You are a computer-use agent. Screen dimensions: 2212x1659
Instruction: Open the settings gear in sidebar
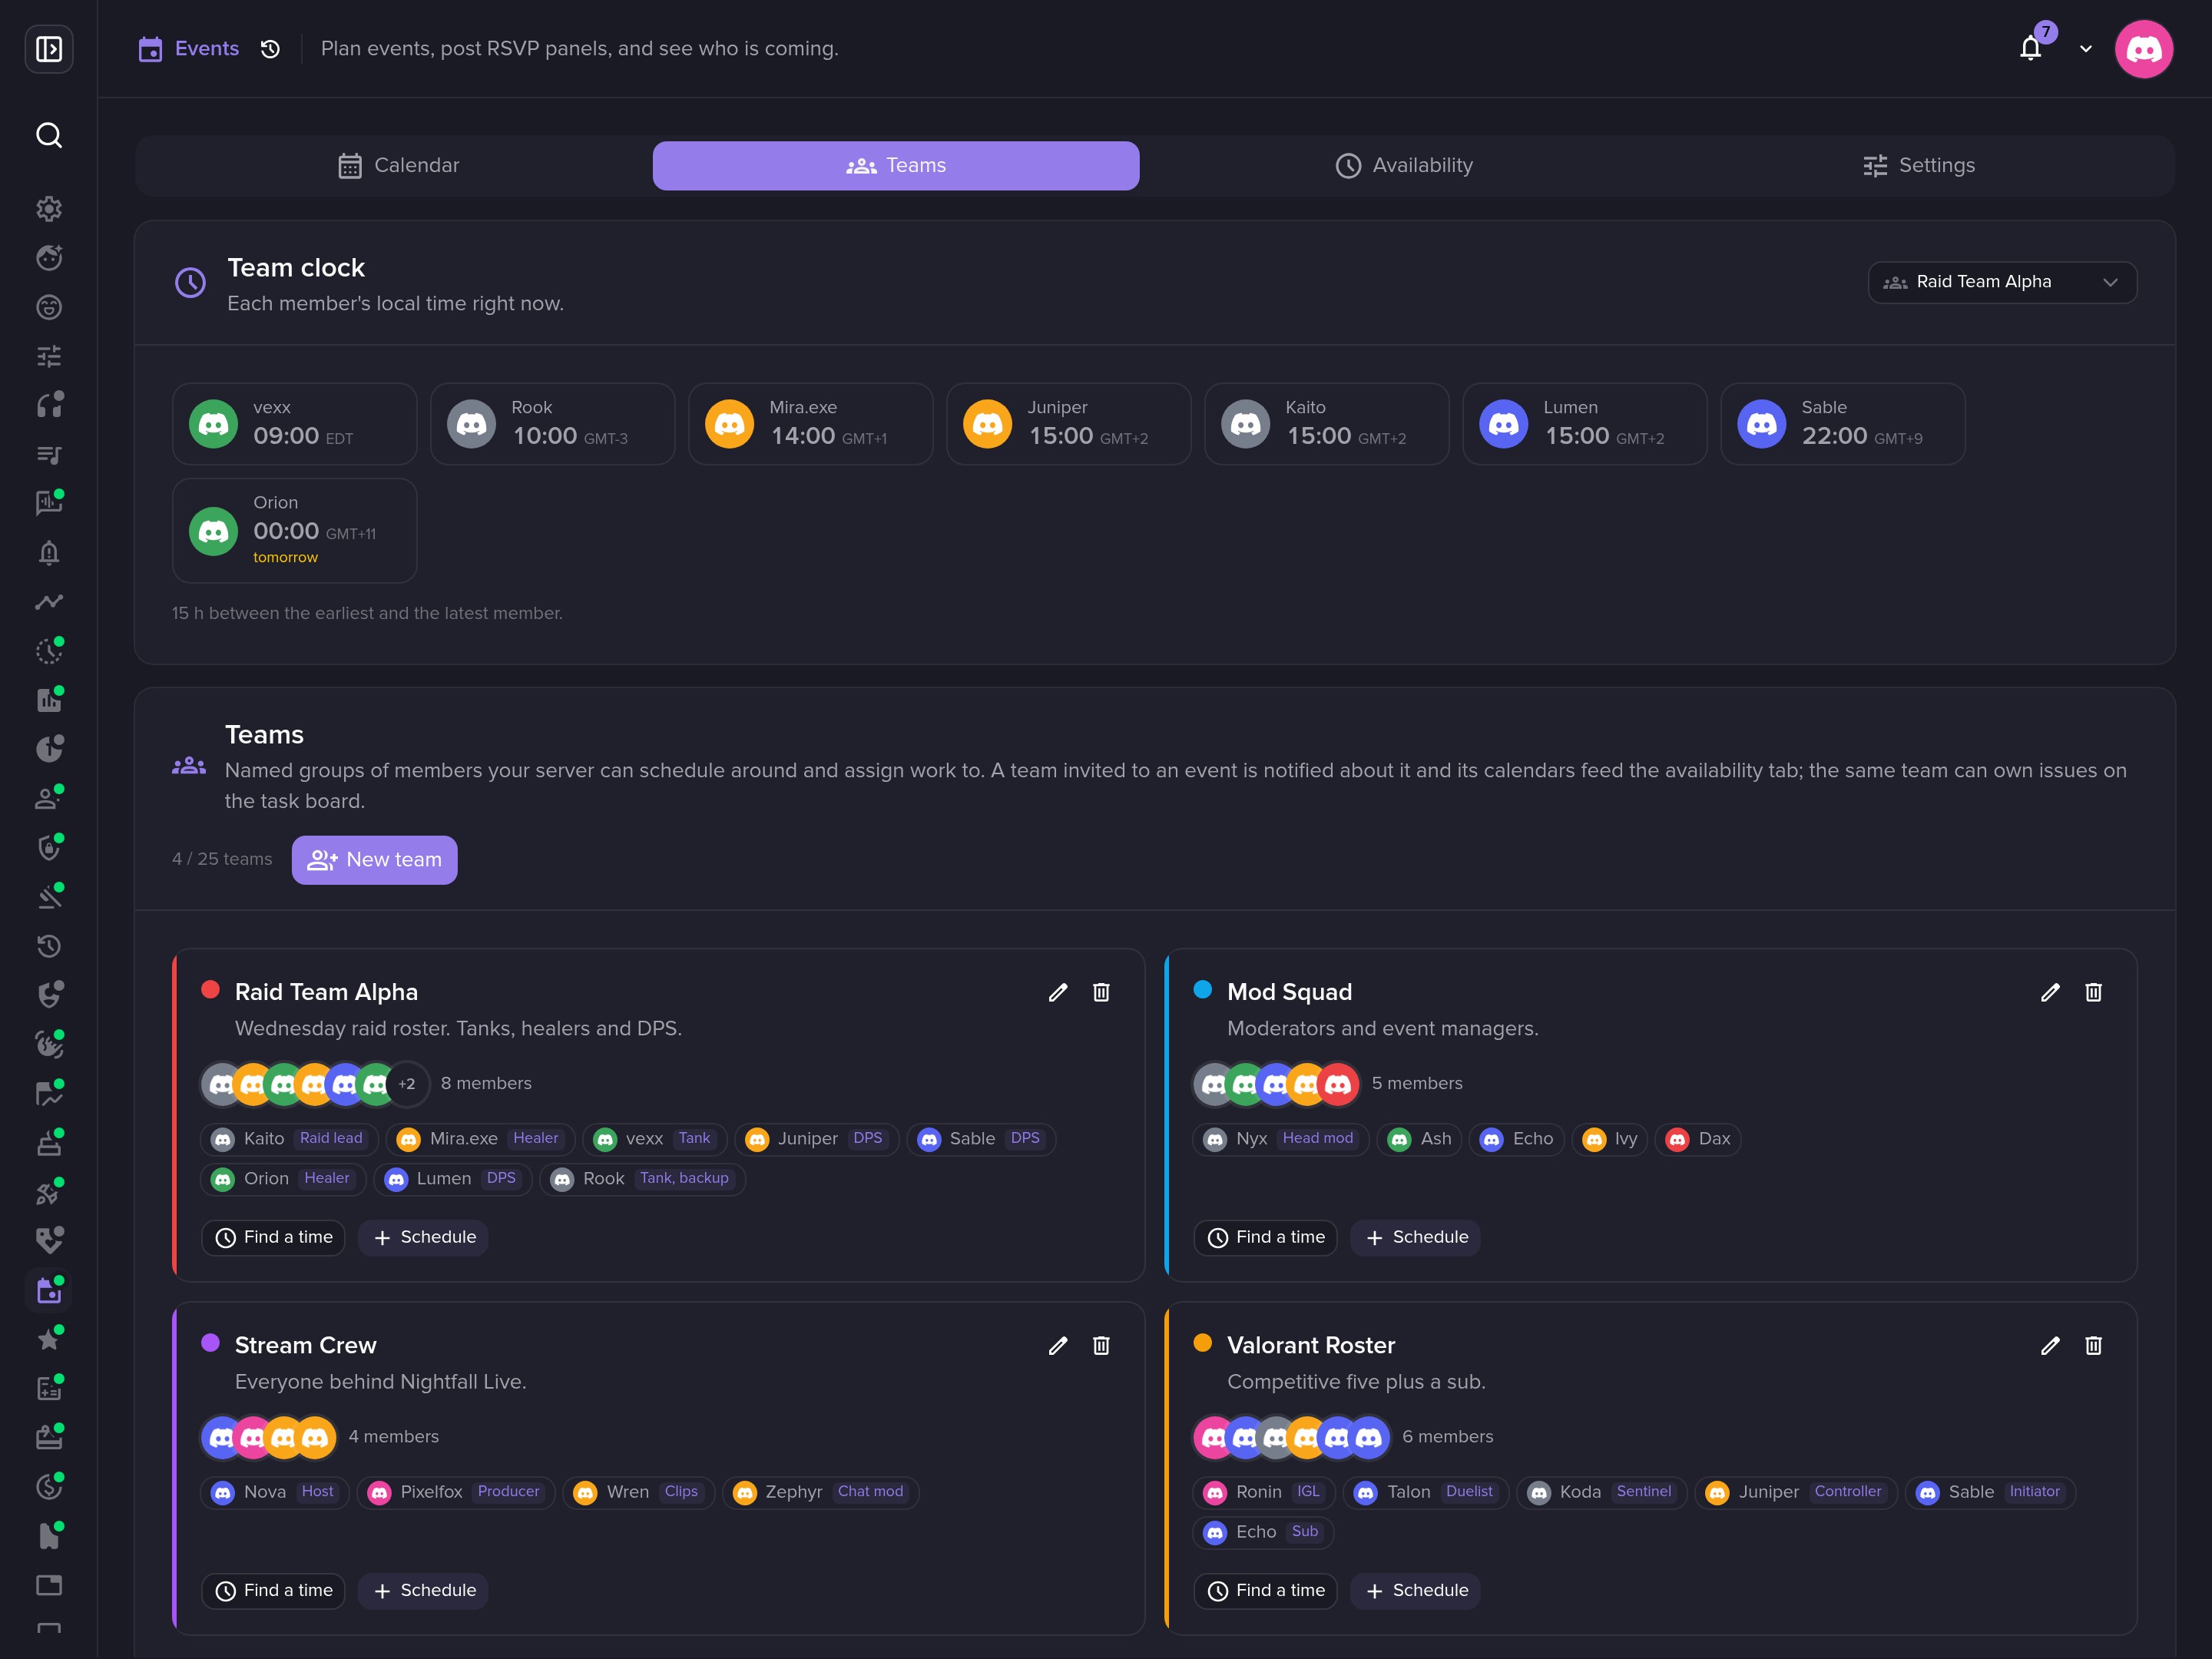tap(49, 209)
